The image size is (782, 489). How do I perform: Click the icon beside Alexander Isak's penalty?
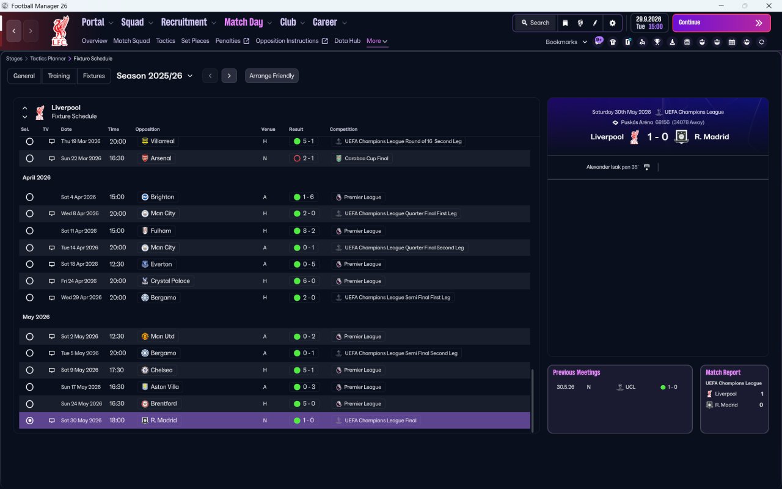646,167
